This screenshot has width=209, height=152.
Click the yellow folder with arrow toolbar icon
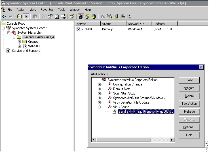point(87,16)
